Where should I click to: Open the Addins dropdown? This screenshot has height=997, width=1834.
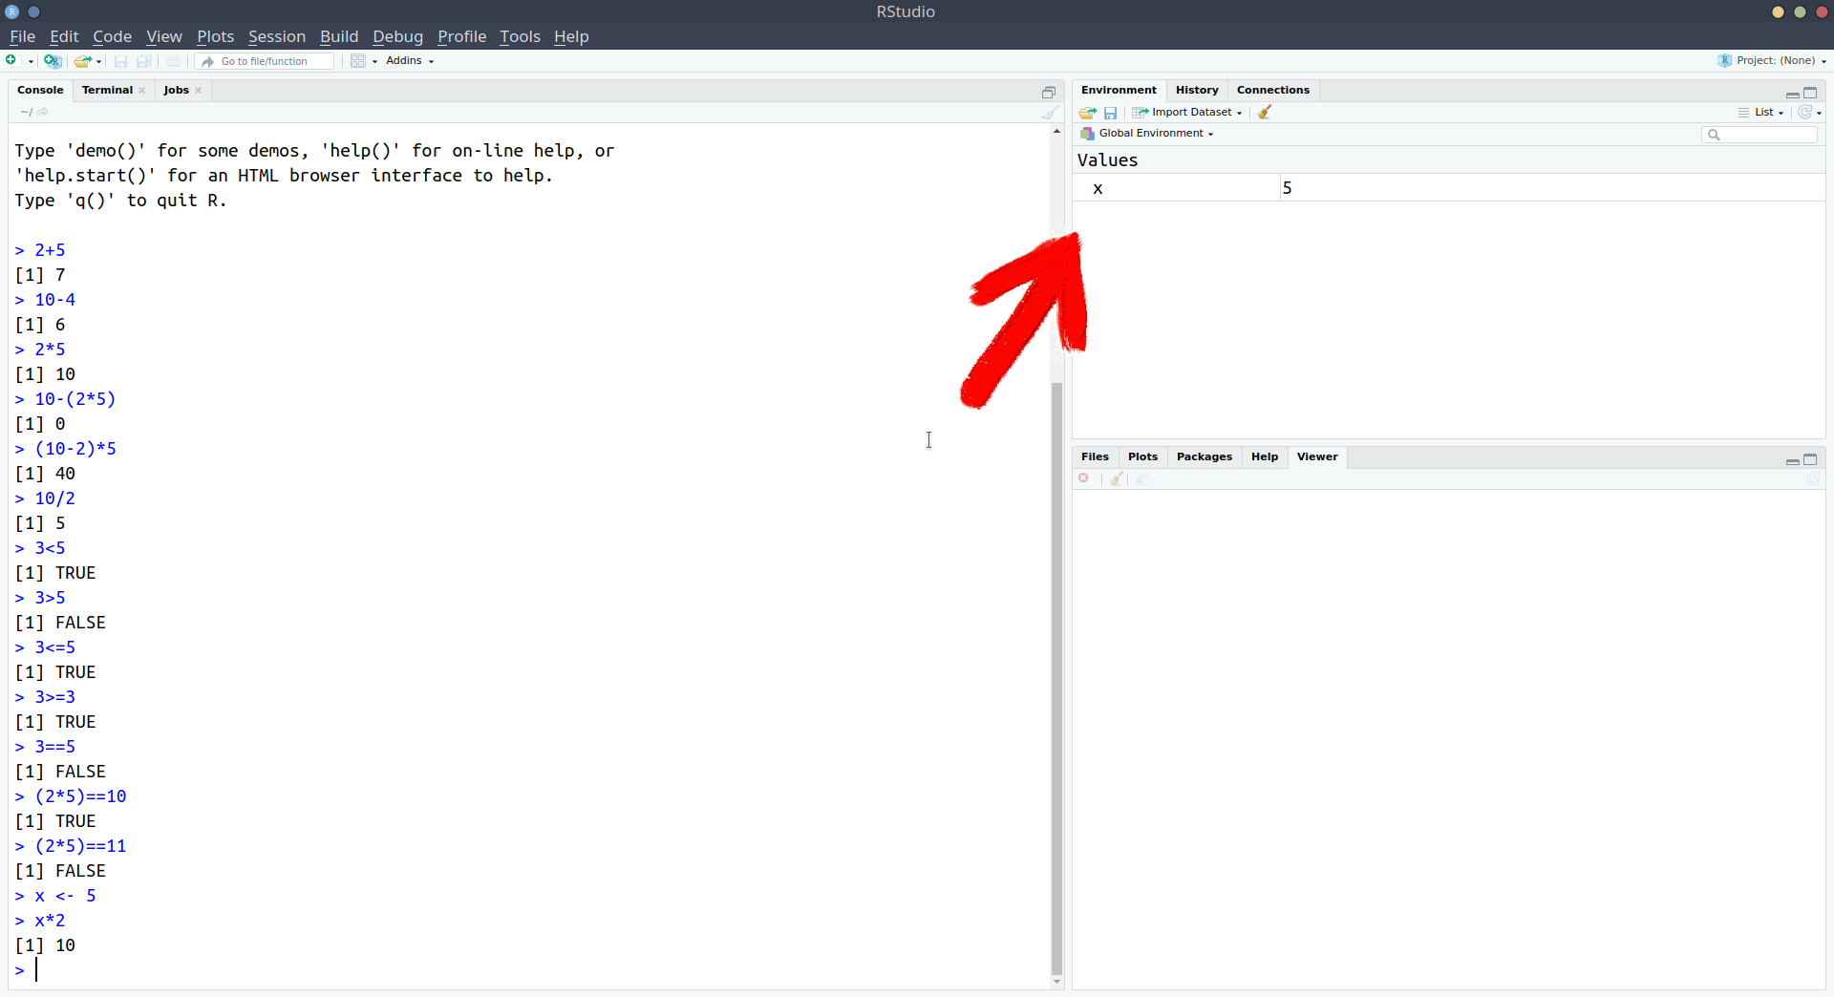tap(410, 61)
